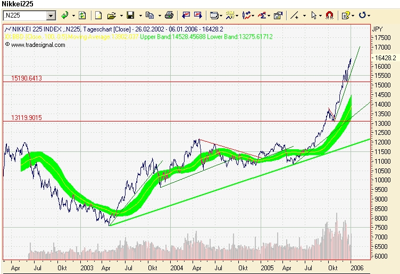
Task: Click the refresh chart icon
Action: point(82,15)
